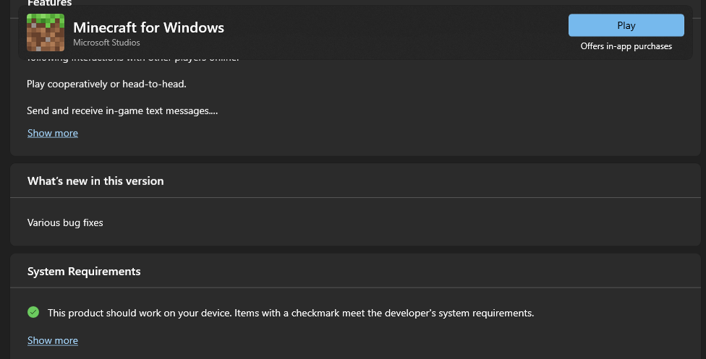Screen dimensions: 706x359
Task: Click divider line under What's new heading
Action: click(354, 197)
